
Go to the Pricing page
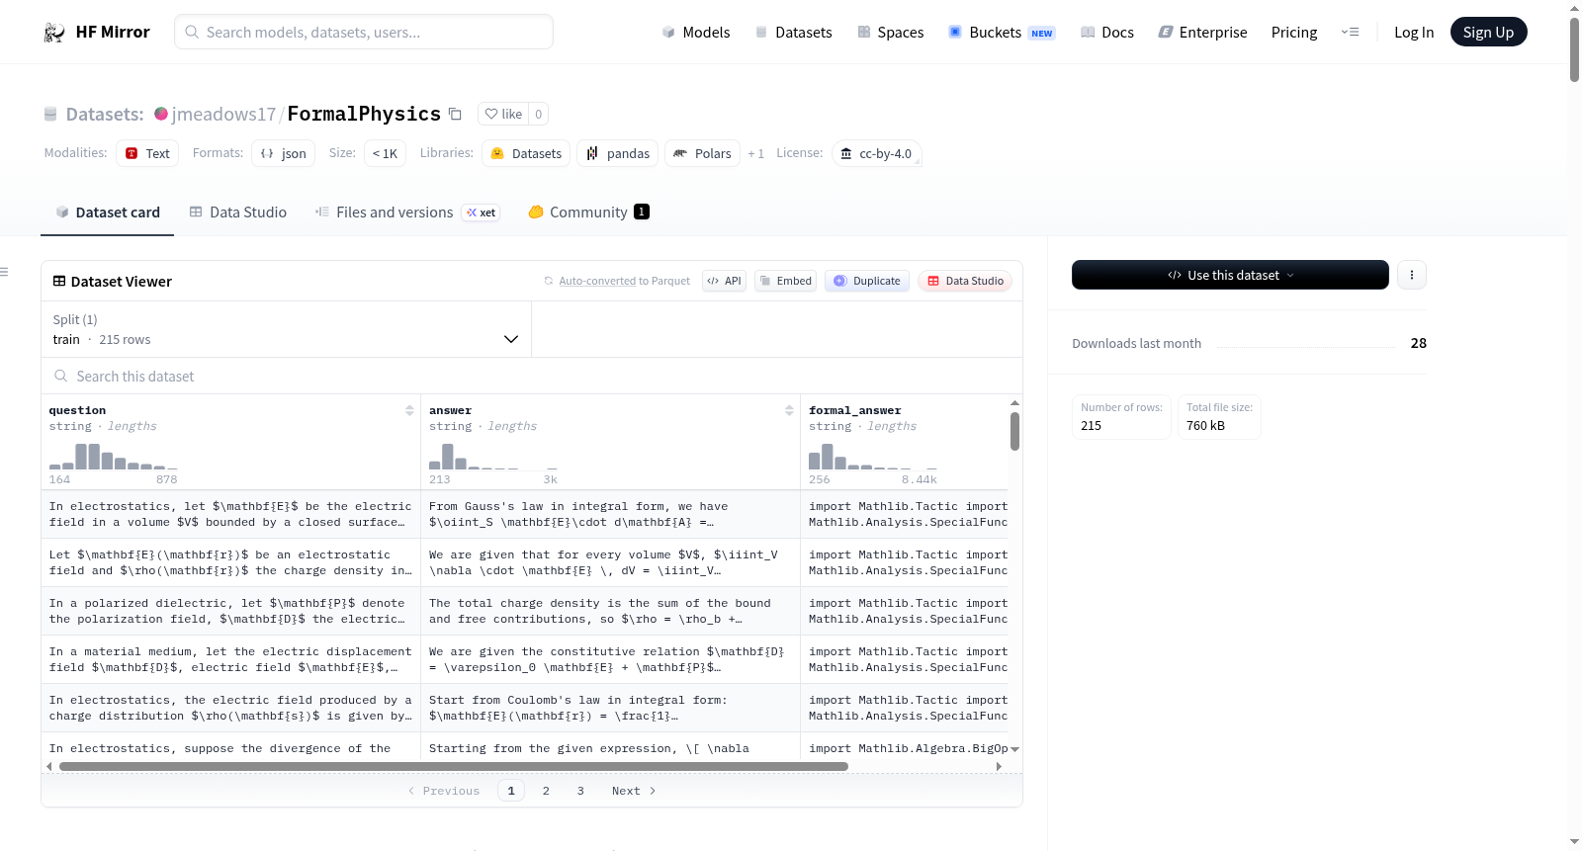click(1294, 32)
